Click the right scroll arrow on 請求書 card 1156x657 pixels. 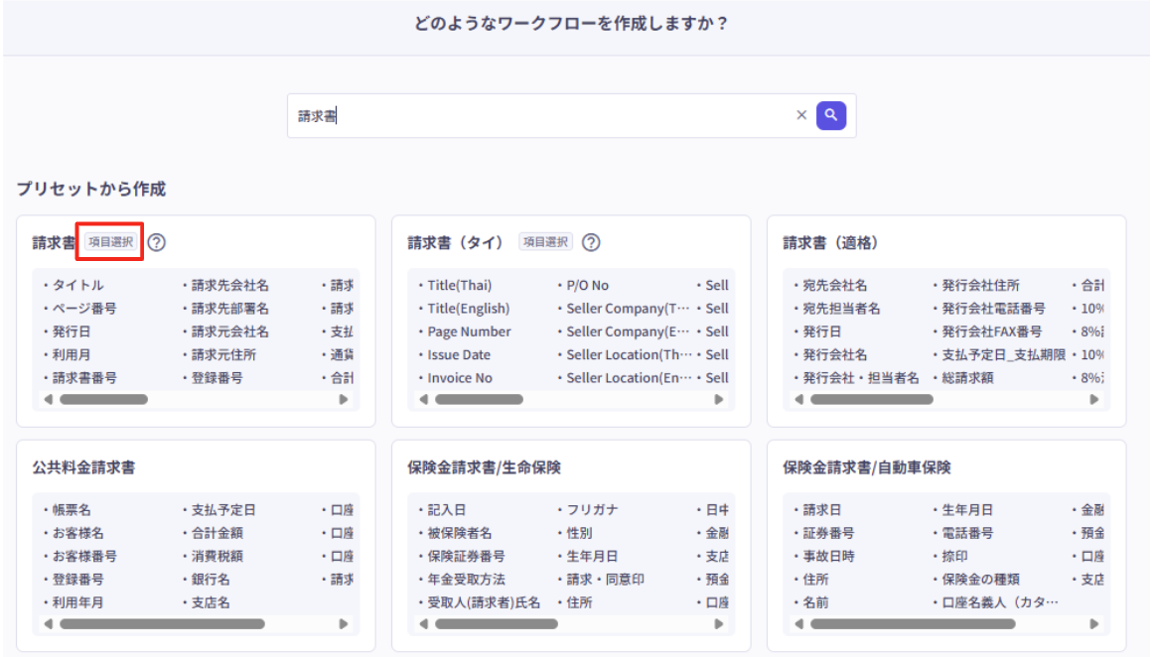coord(345,398)
